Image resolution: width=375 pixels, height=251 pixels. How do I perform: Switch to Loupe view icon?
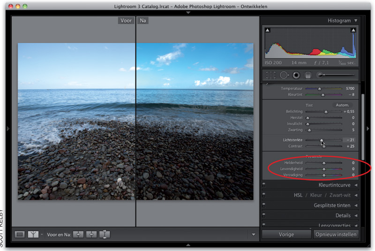pos(20,235)
